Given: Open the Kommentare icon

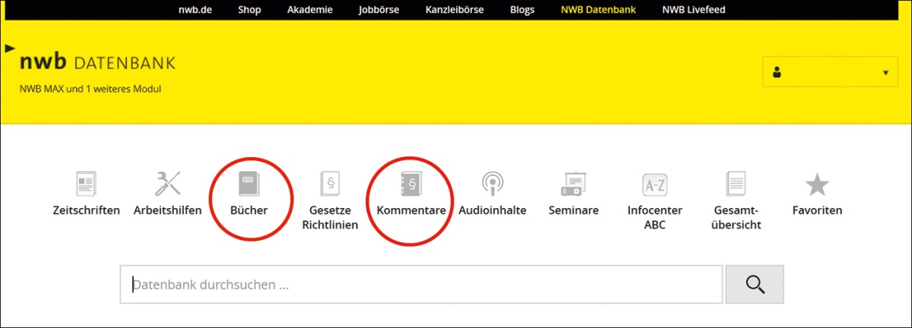Looking at the screenshot, I should click(410, 184).
